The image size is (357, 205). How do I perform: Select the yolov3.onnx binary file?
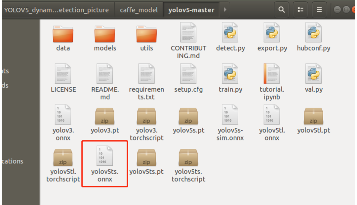coord(63,114)
